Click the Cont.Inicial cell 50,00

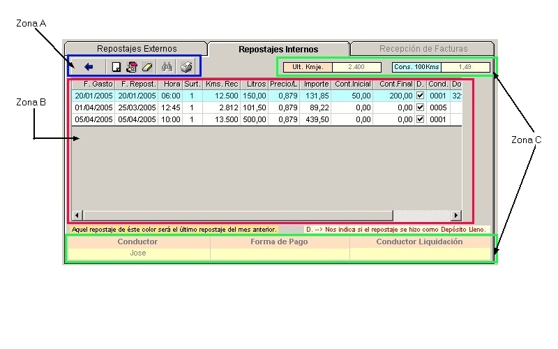(352, 96)
